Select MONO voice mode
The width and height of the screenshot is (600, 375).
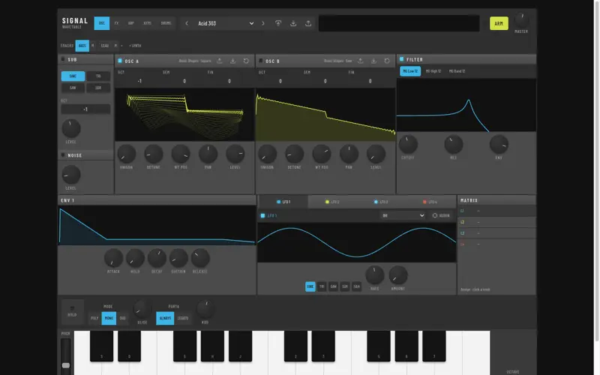coord(109,318)
